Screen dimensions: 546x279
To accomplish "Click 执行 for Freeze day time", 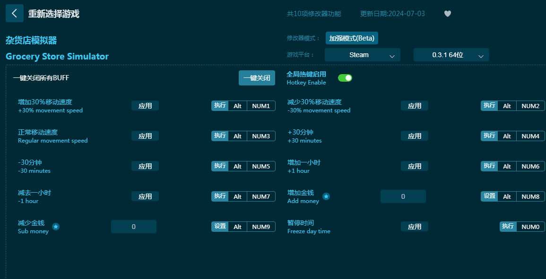I will (x=508, y=227).
